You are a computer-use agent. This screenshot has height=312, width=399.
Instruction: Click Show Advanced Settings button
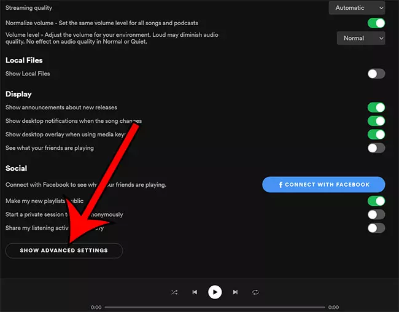tap(64, 251)
